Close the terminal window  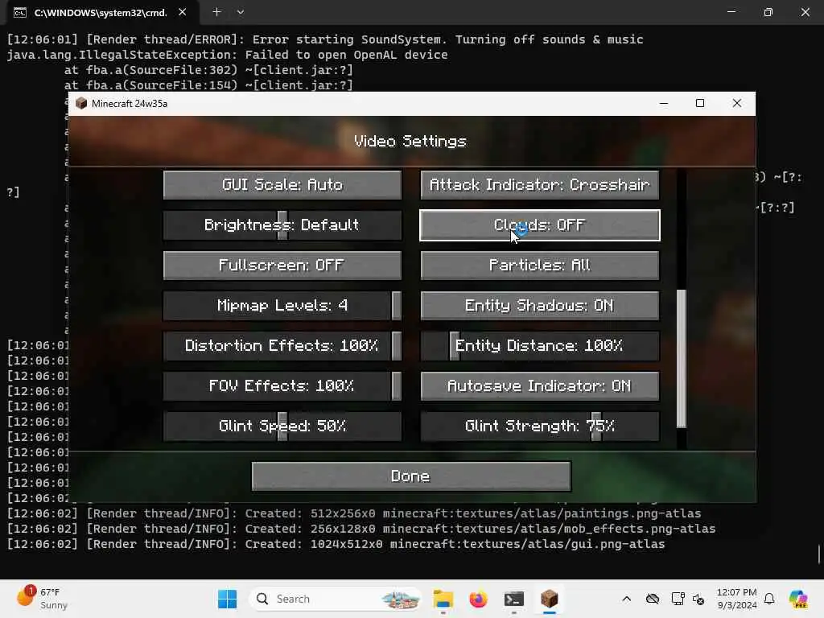tap(805, 11)
